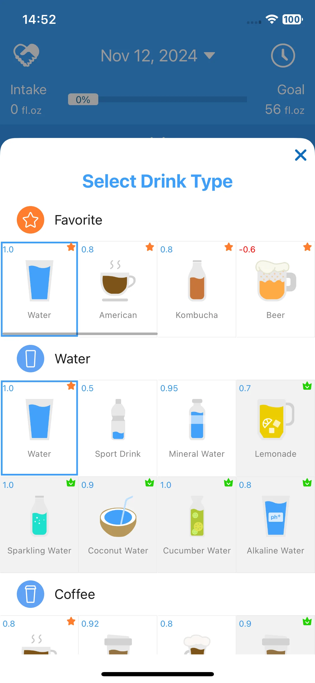Select Kombucha in Favorite drinks
This screenshot has width=315, height=683.
(197, 289)
